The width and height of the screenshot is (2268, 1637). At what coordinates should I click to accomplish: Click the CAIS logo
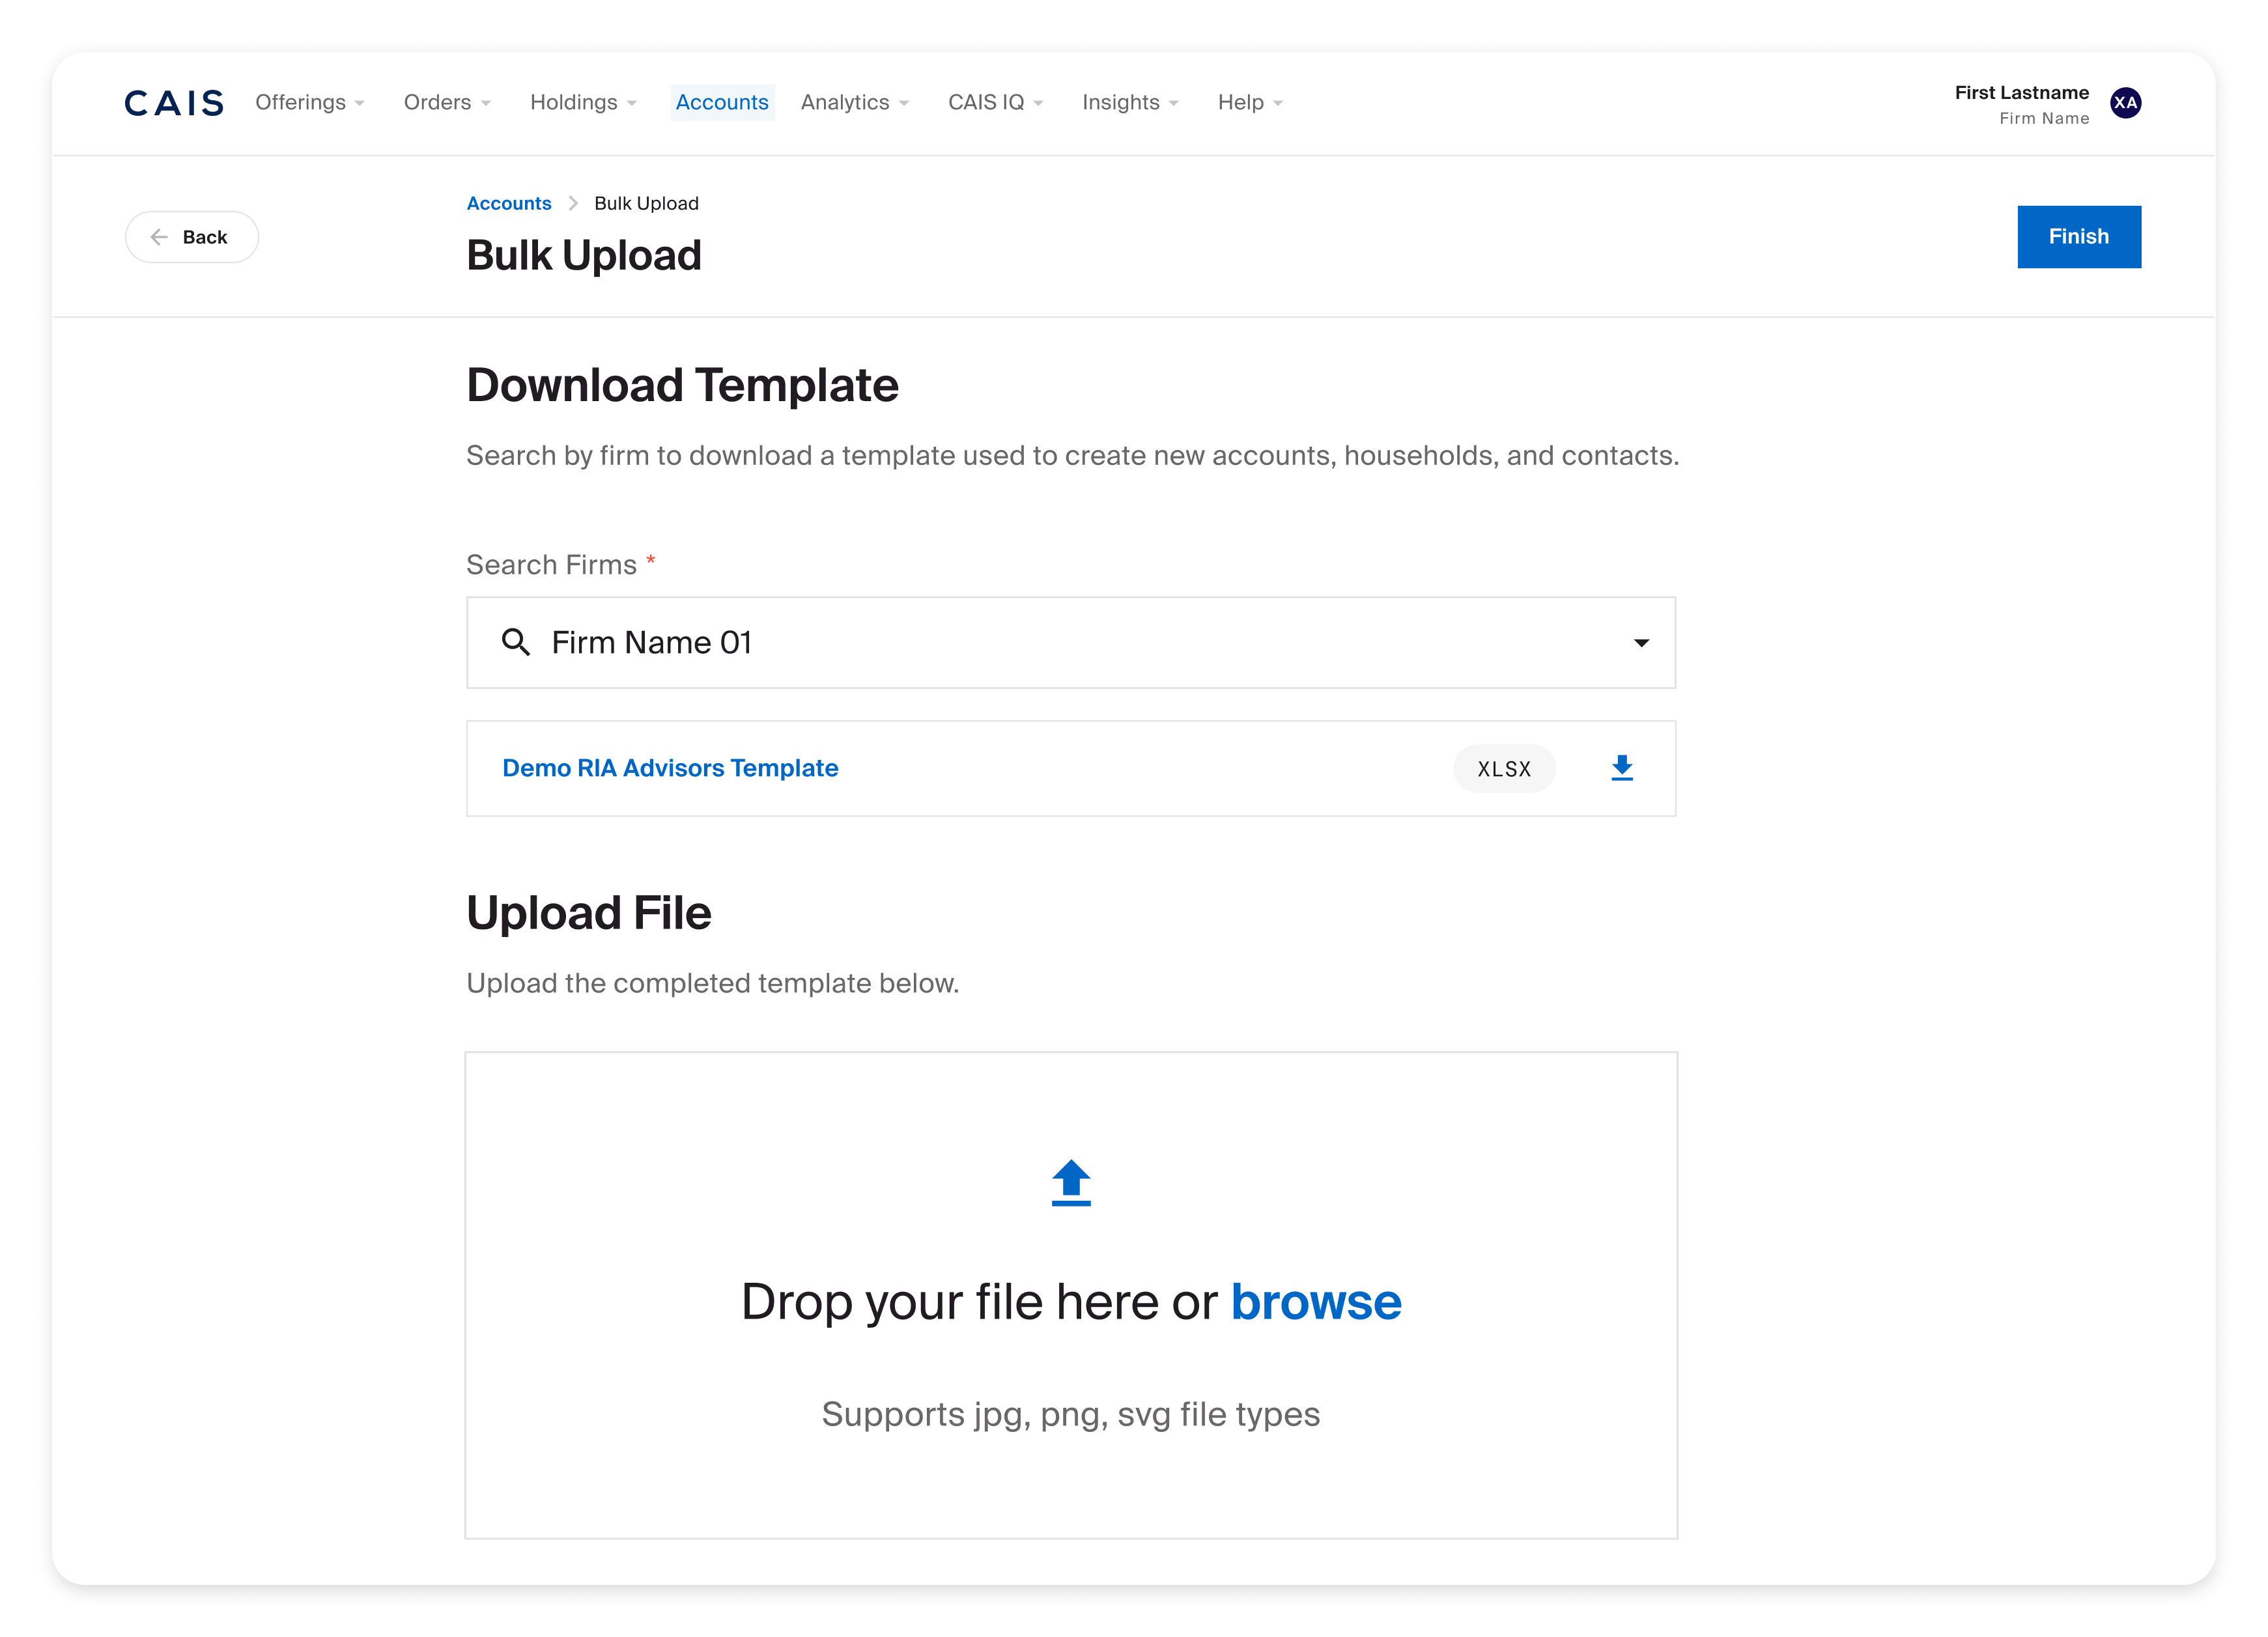pos(174,103)
